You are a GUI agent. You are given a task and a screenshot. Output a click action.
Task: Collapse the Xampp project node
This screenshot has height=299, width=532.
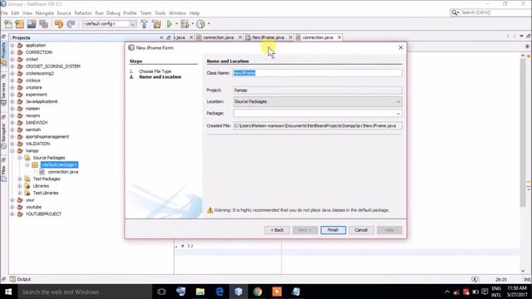click(x=12, y=151)
